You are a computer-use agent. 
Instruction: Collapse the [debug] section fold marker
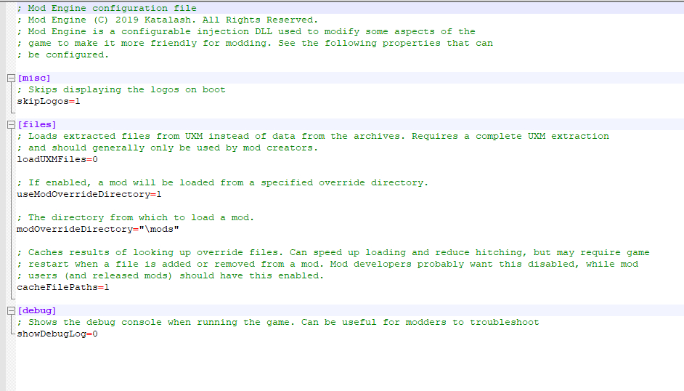click(10, 311)
